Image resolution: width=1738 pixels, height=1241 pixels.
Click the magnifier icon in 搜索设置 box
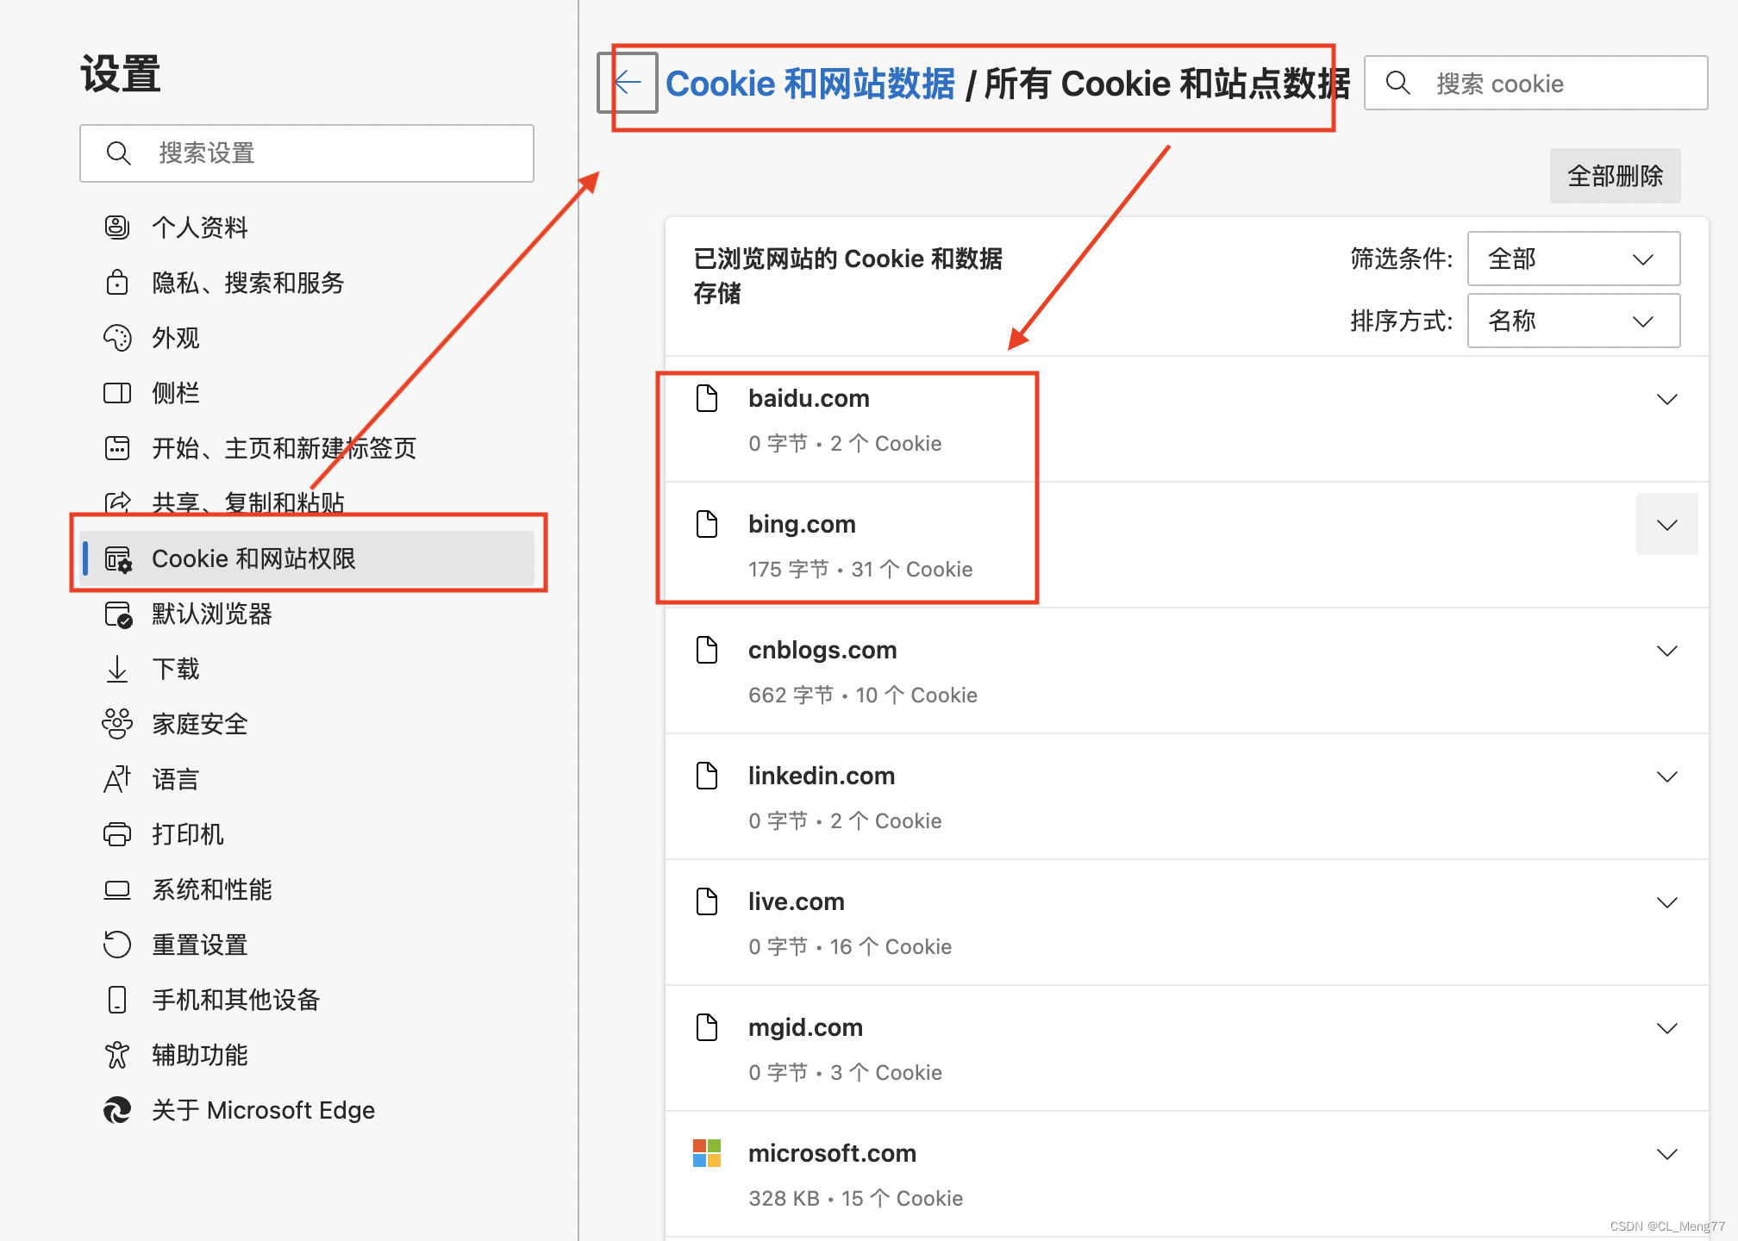(x=118, y=153)
